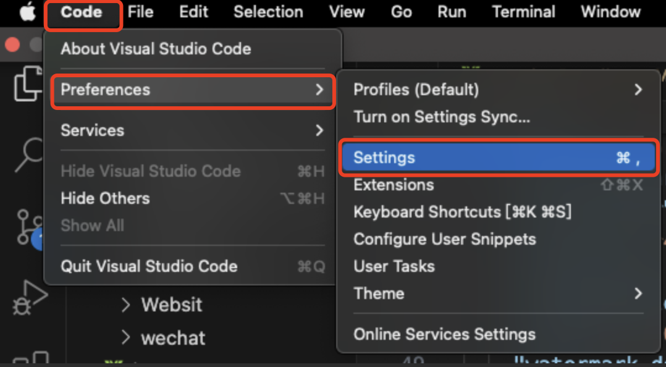Open the Window menu
The image size is (666, 367).
pyautogui.click(x=611, y=12)
